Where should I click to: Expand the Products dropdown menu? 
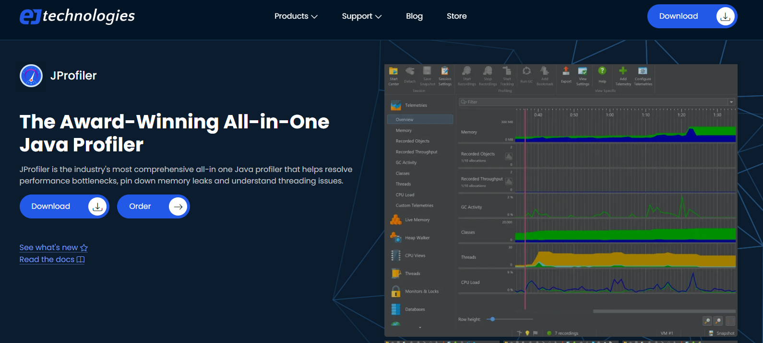[x=296, y=16]
